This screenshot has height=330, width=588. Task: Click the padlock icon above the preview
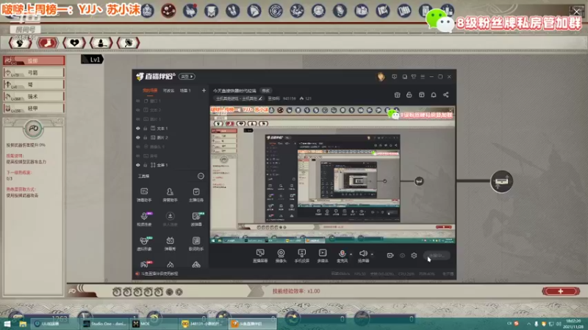coord(409,95)
